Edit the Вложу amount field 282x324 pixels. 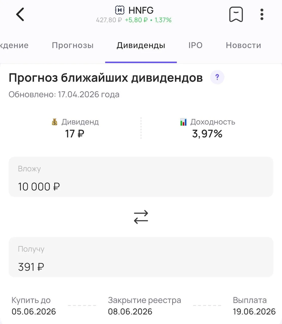[x=141, y=177]
